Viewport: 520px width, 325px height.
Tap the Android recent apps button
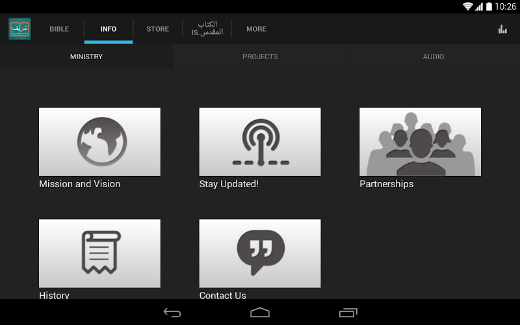(348, 313)
